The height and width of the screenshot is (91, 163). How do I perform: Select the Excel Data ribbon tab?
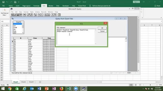click(x=44, y=6)
